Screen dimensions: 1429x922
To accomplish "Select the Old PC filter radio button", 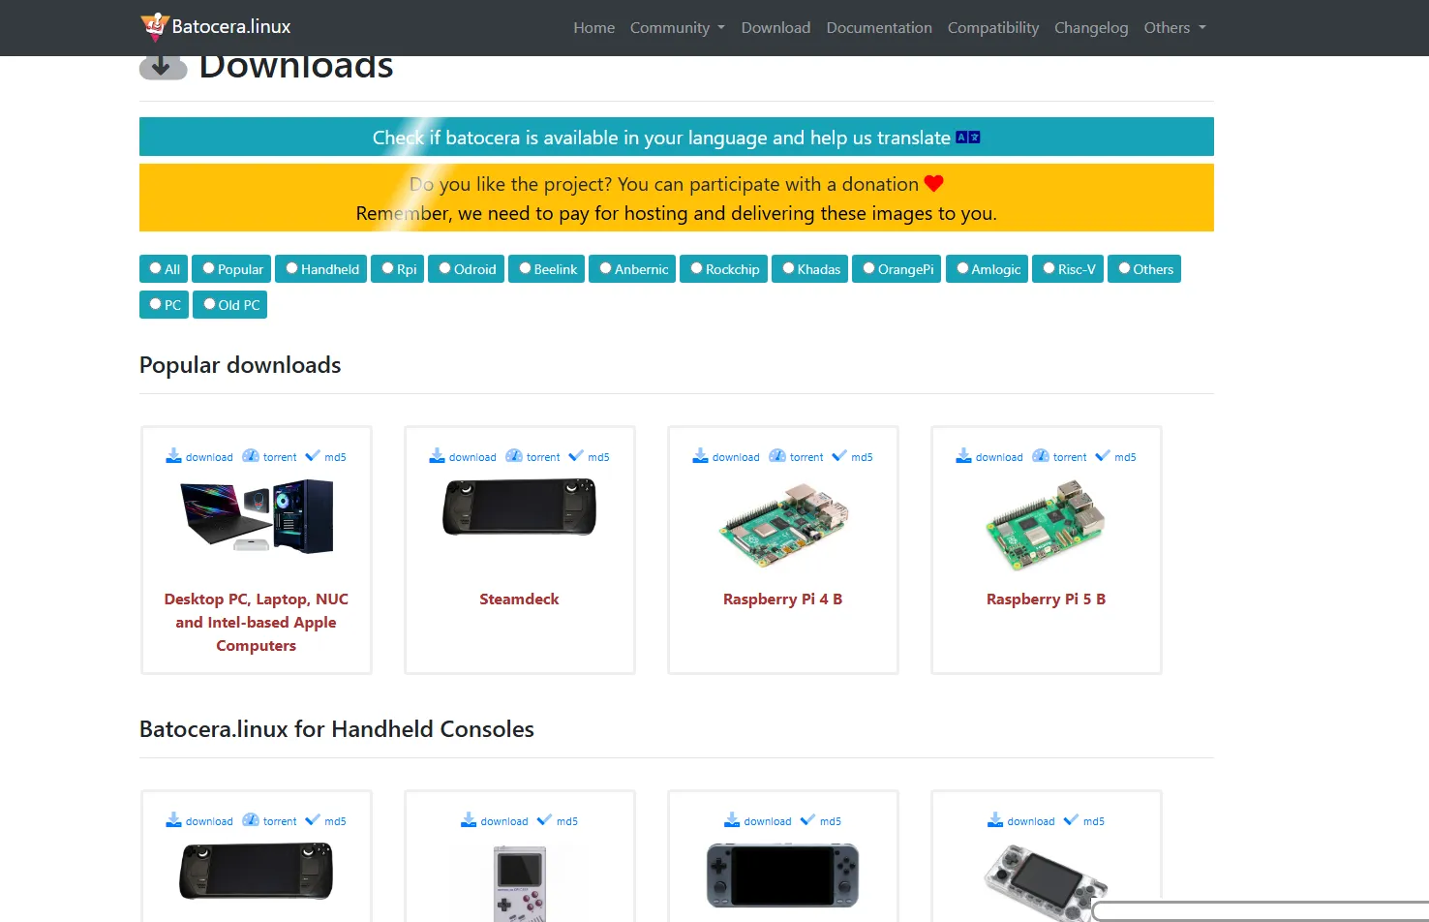I will point(209,304).
